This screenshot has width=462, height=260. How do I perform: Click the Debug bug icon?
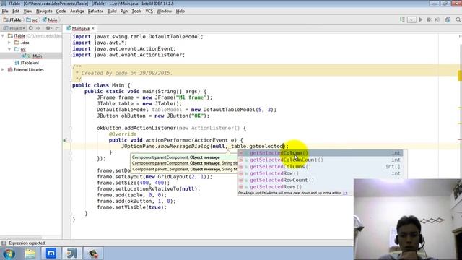[429, 19]
